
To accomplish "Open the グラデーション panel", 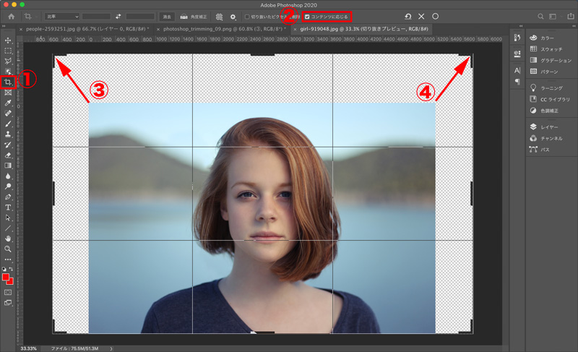I will point(551,60).
